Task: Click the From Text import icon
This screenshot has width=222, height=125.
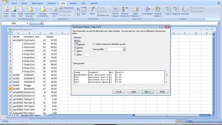Action: [20, 11]
